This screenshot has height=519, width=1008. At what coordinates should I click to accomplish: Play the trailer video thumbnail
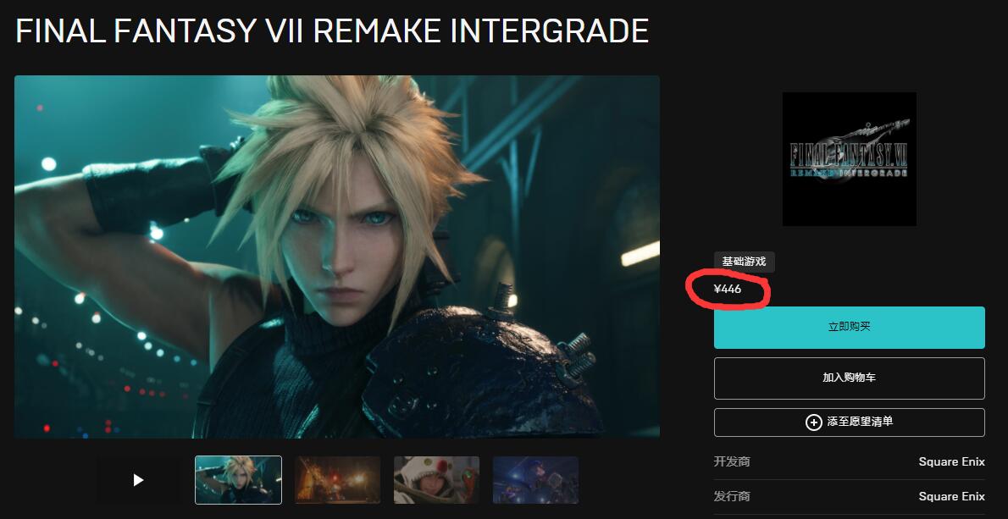click(x=138, y=480)
